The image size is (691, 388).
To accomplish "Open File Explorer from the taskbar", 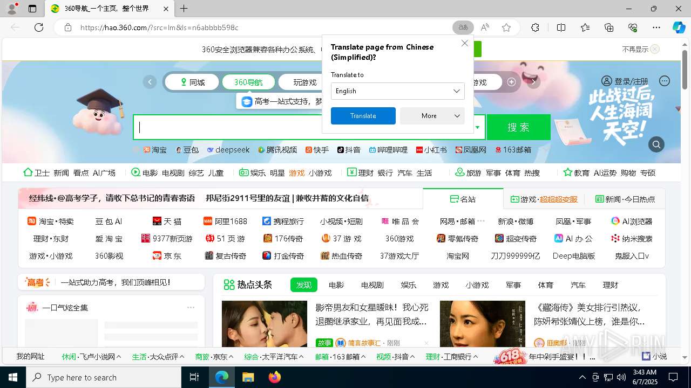I will pyautogui.click(x=248, y=377).
